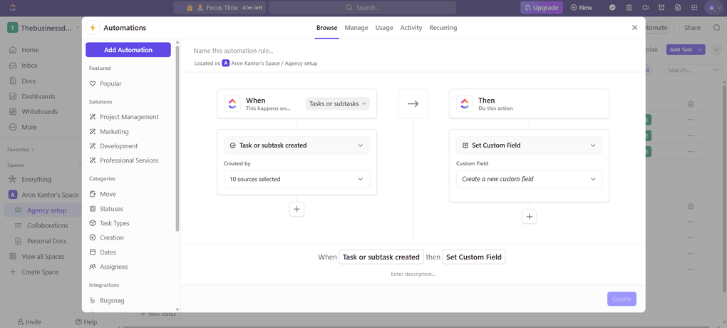This screenshot has height=328, width=727.
Task: Switch to the Usage tab
Action: click(384, 28)
